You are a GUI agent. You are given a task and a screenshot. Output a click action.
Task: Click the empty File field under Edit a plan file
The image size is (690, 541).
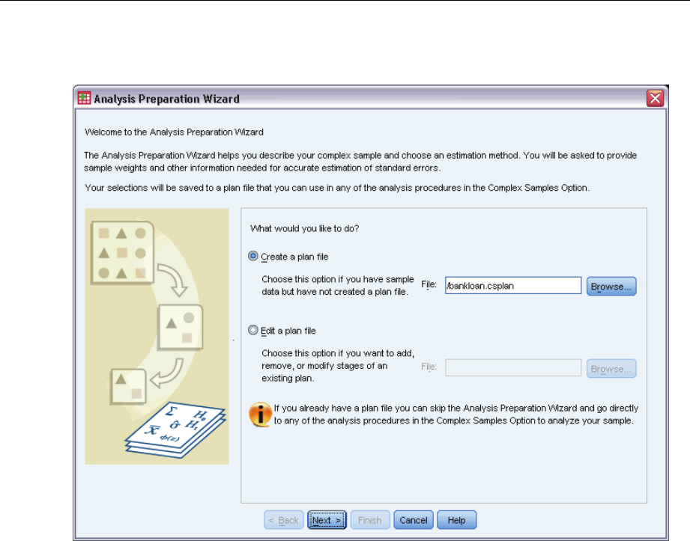point(513,368)
